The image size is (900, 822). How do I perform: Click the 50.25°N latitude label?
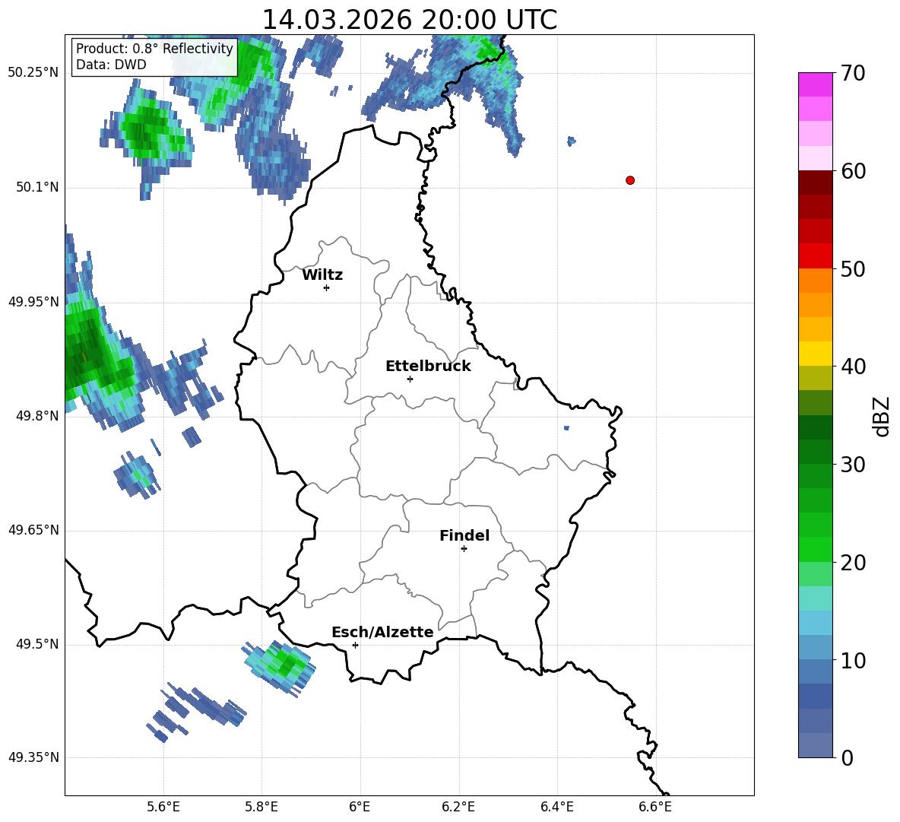click(x=33, y=73)
